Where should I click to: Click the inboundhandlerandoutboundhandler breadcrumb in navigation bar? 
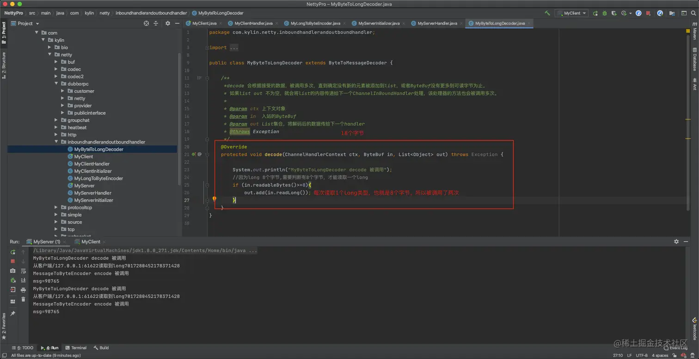pyautogui.click(x=151, y=13)
